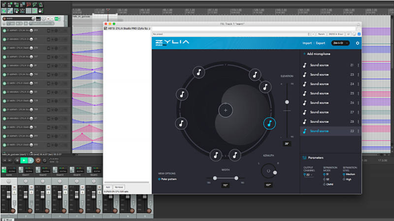The height and width of the screenshot is (221, 394).
Task: Select the highlighted Z2 sound source row
Action: (330, 131)
